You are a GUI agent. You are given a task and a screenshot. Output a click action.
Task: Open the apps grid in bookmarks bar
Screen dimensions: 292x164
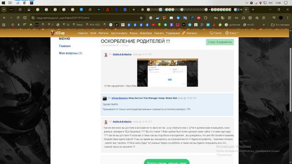tap(3, 25)
